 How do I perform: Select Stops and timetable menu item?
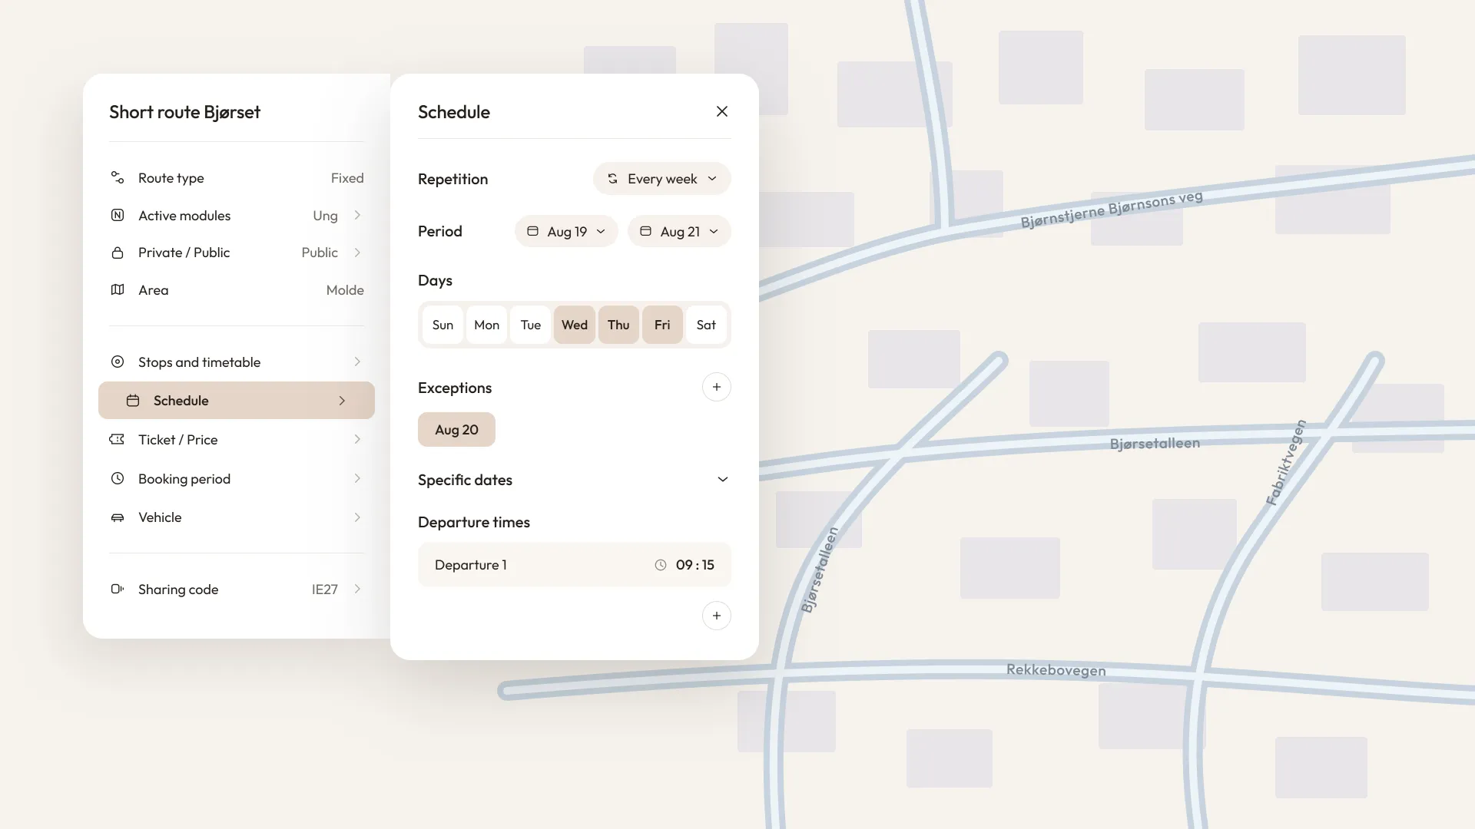pos(237,362)
